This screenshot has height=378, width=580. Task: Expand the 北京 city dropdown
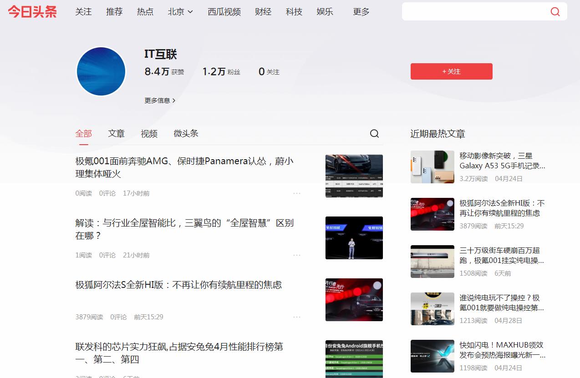181,12
